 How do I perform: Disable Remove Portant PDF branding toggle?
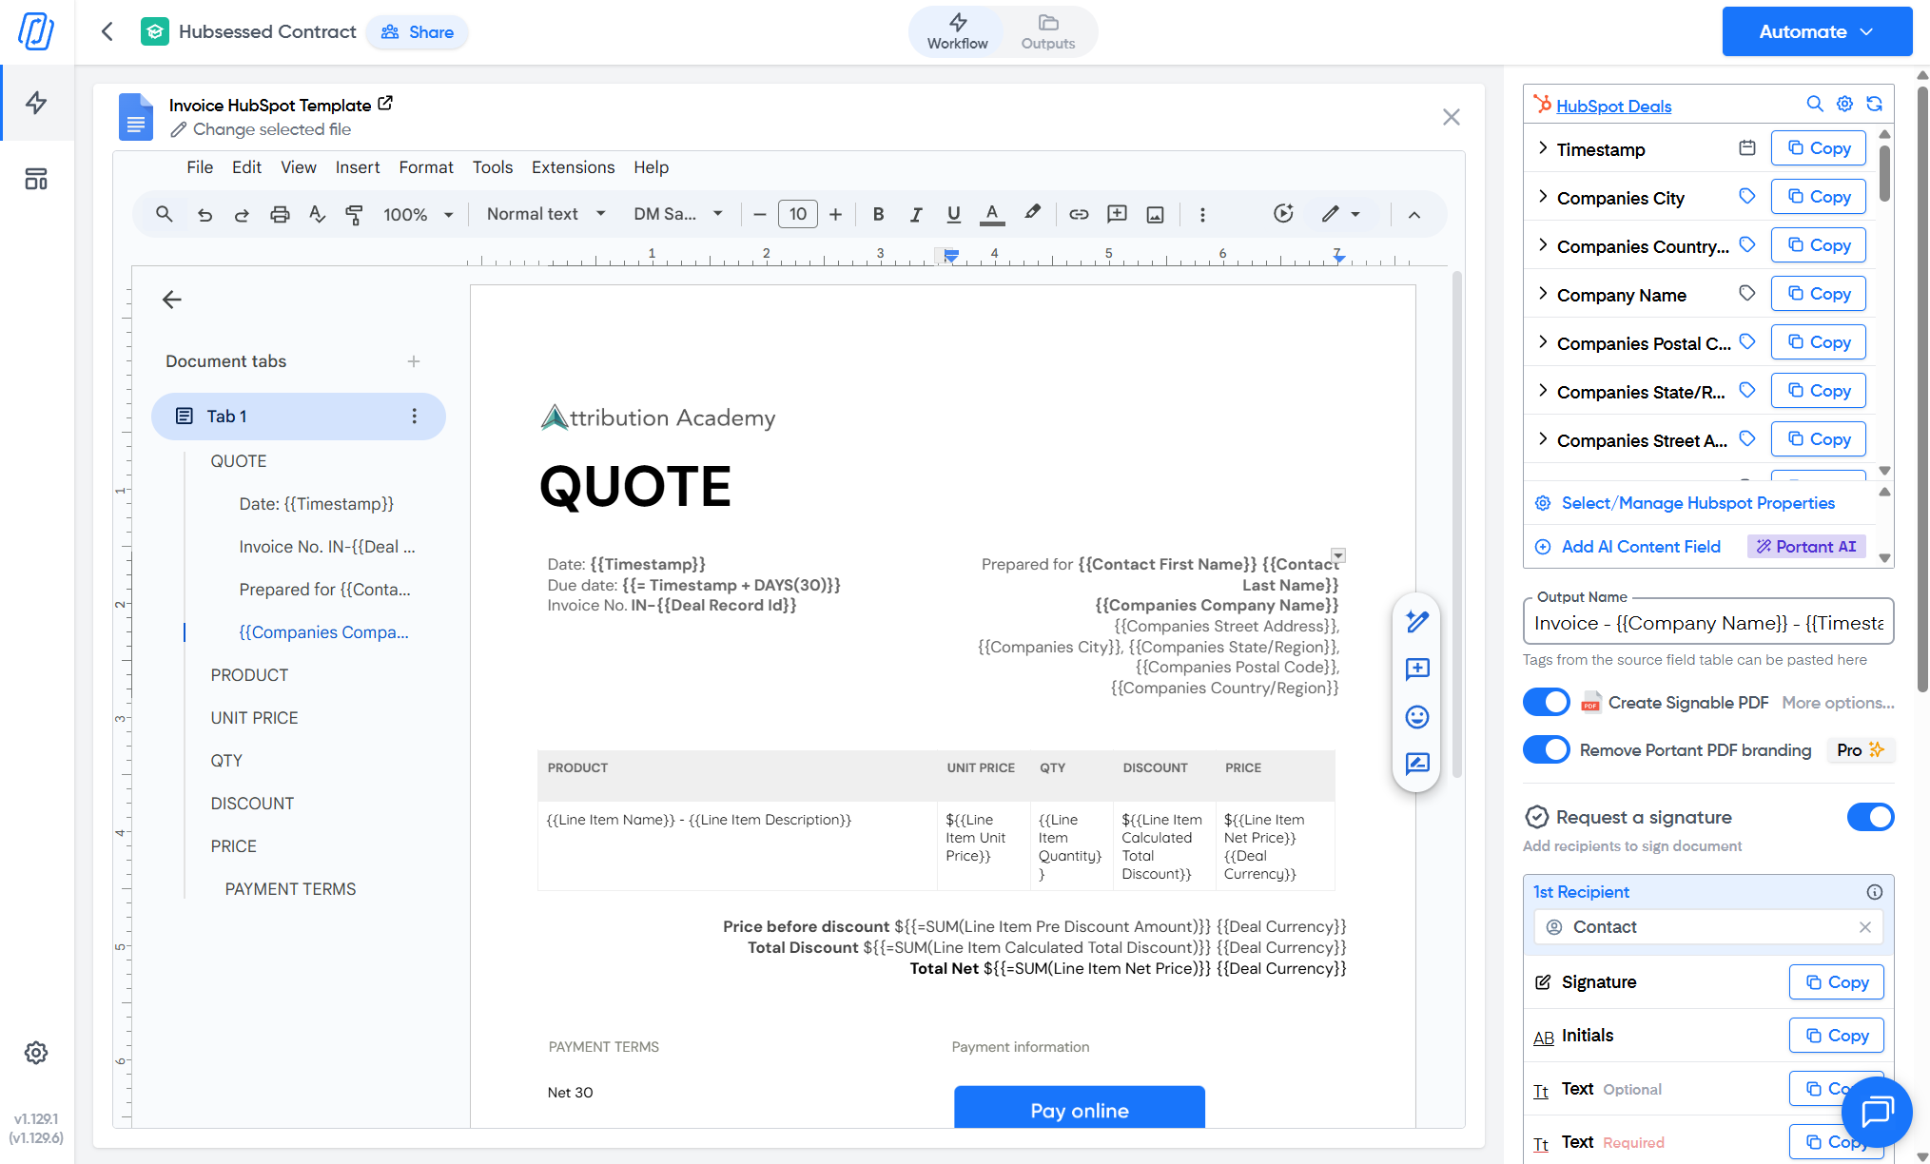[1546, 750]
